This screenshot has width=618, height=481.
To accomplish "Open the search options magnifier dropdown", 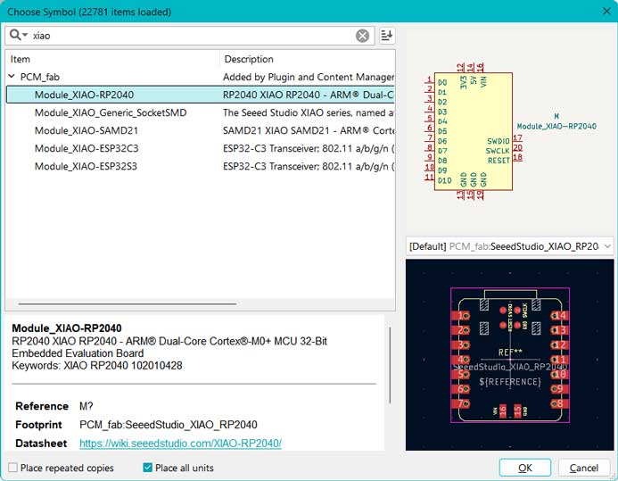I will point(18,35).
